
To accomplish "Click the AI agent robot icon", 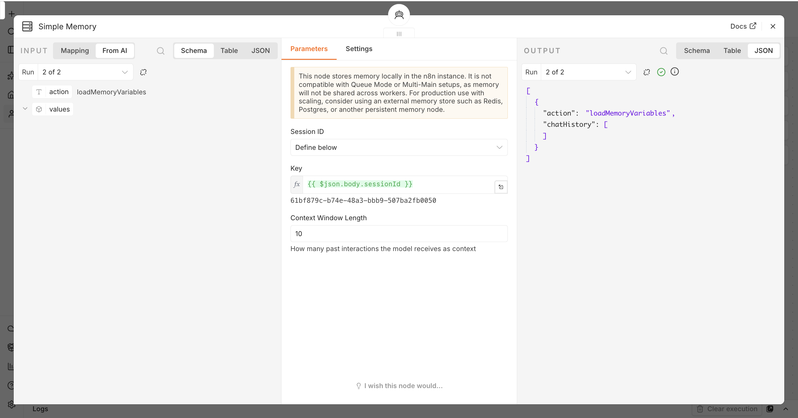I will [x=399, y=15].
